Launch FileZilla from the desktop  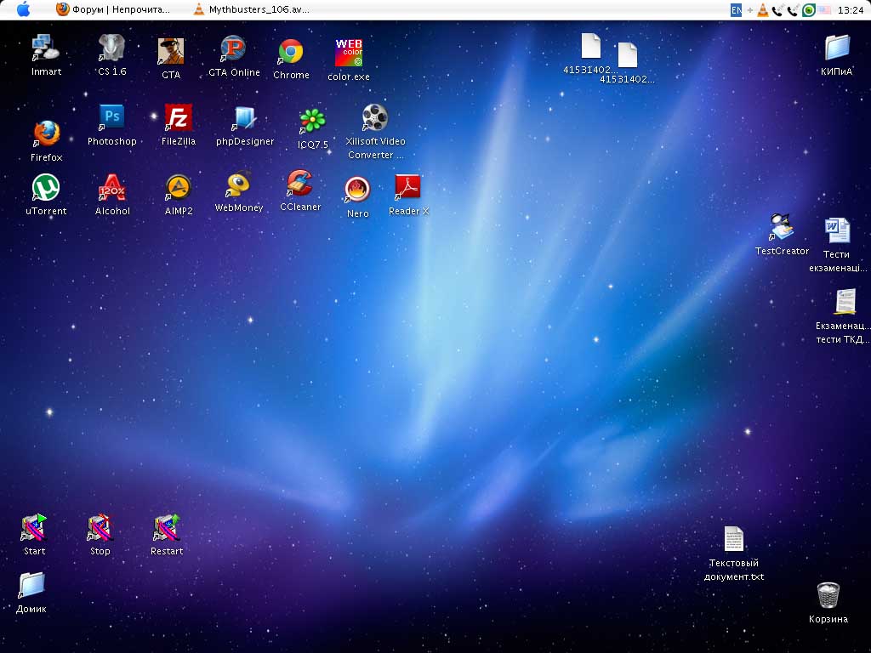178,117
